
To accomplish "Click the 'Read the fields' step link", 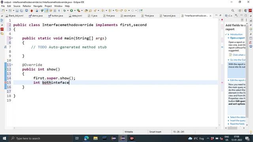I will (x=237, y=124).
